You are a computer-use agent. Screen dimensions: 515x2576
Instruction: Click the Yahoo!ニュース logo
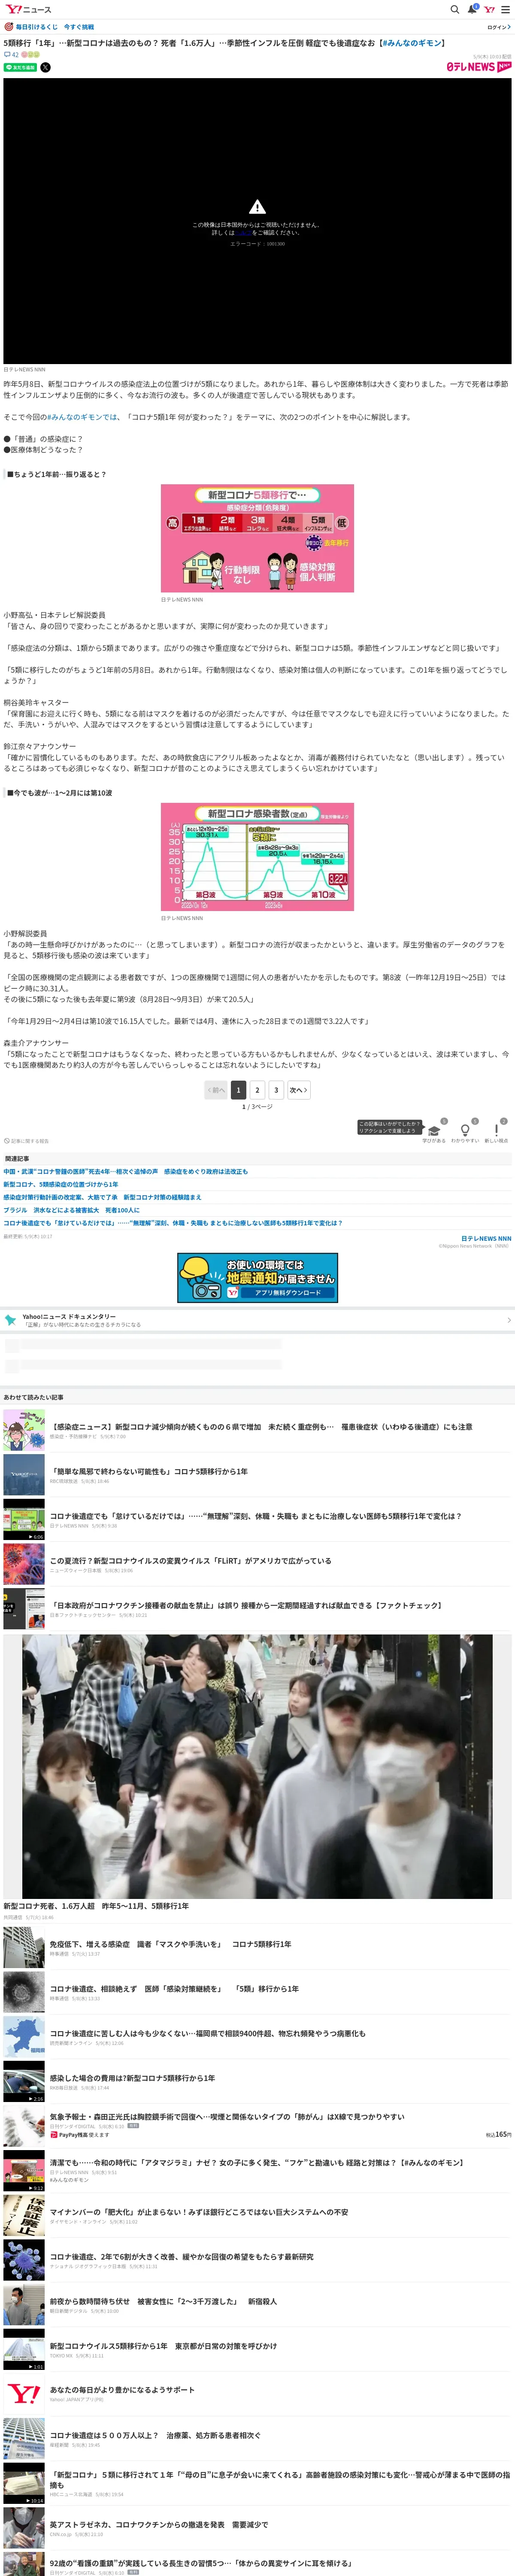28,9
